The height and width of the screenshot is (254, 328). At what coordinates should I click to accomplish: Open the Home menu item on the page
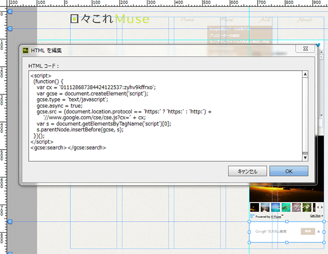coord(187,20)
